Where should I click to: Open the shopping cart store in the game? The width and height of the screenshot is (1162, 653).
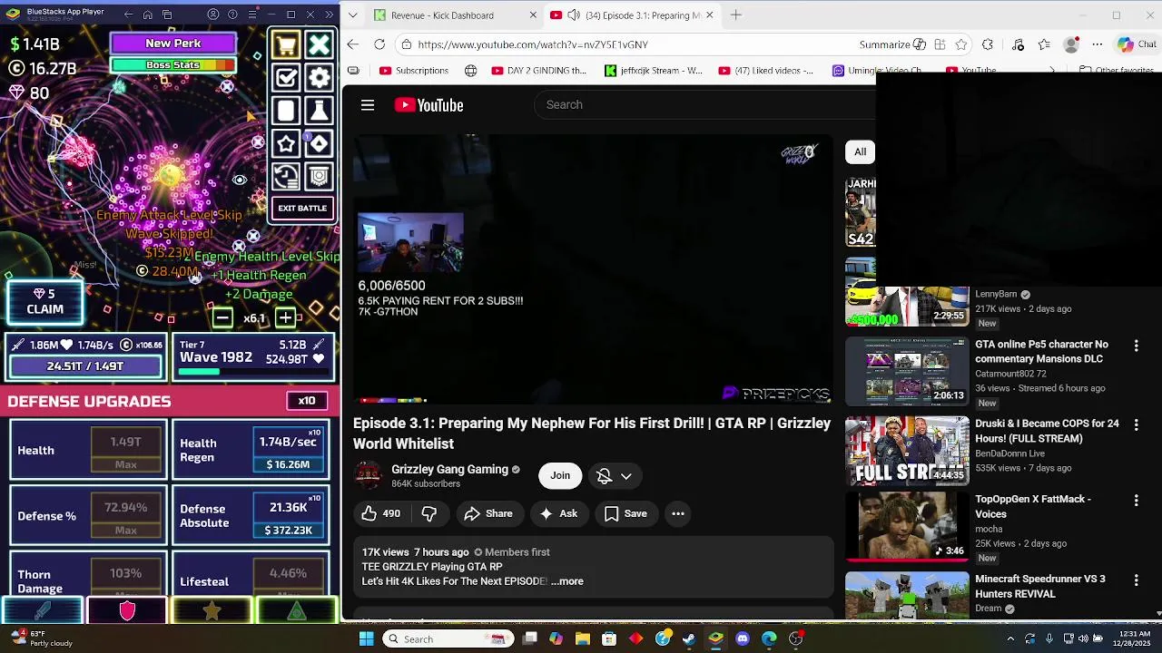286,44
